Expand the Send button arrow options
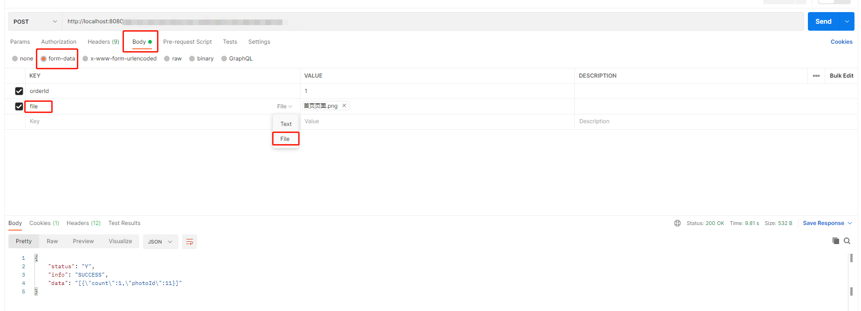This screenshot has height=311, width=861. point(847,21)
